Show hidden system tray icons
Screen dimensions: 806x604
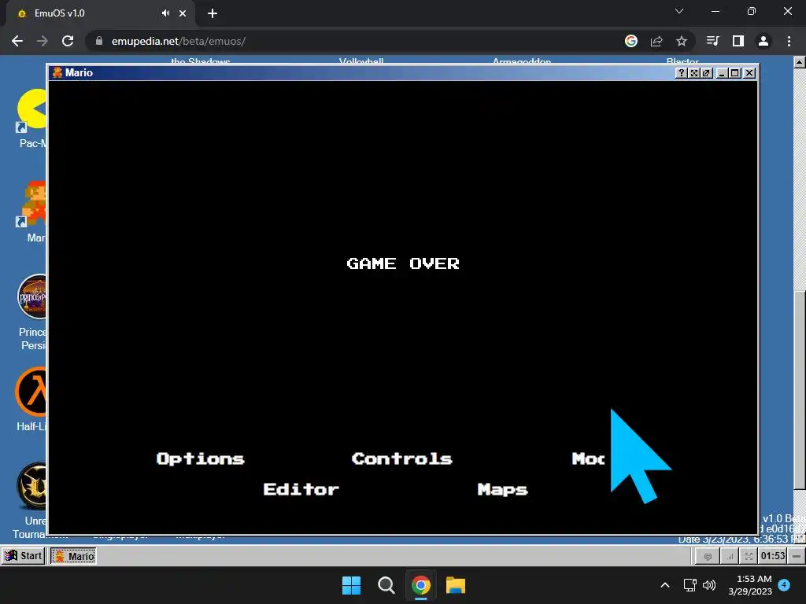tap(664, 585)
